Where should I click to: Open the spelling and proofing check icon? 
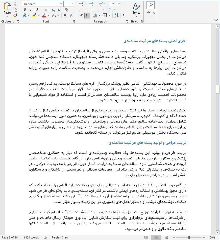click(x=45, y=237)
